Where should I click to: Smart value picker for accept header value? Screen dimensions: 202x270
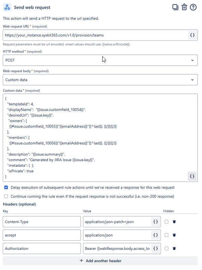tap(155, 235)
